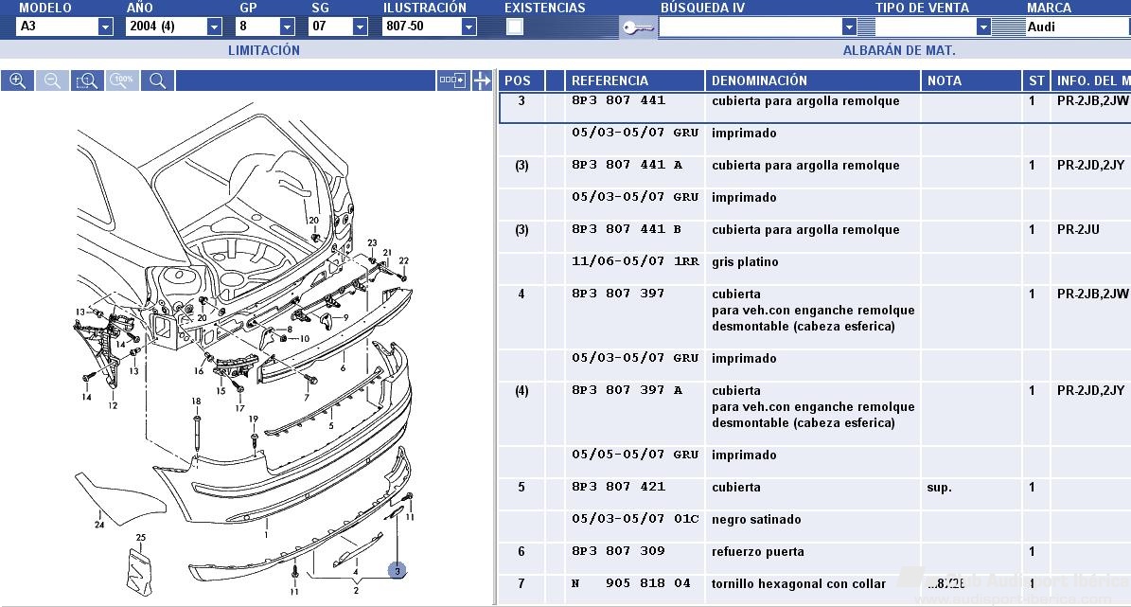This screenshot has height=607, width=1131.
Task: Expand the SG dropdown showing 07
Action: [x=360, y=27]
